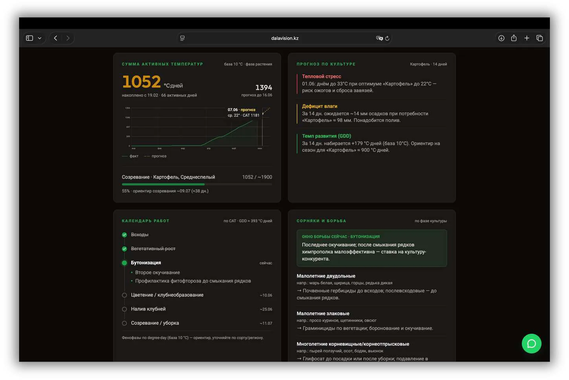Click the 'Прогноз по культуре' card title
This screenshot has height=380, width=569.
coord(326,64)
